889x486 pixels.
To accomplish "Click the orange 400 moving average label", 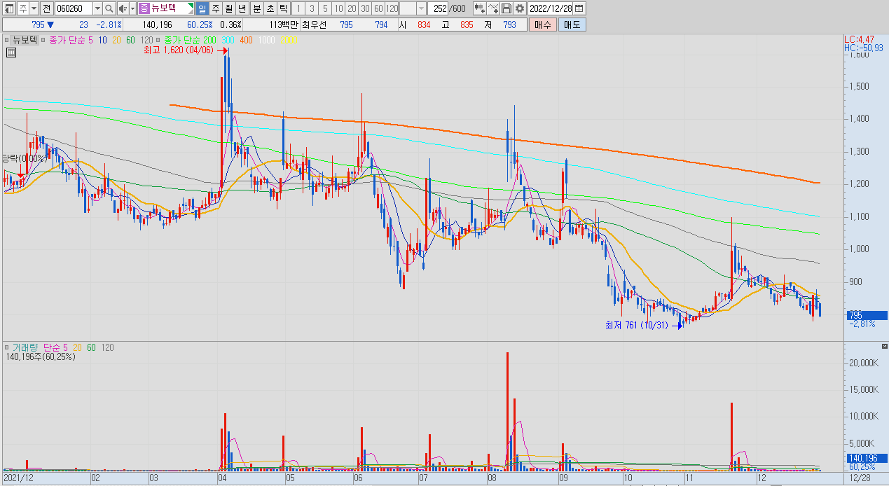I will [246, 41].
